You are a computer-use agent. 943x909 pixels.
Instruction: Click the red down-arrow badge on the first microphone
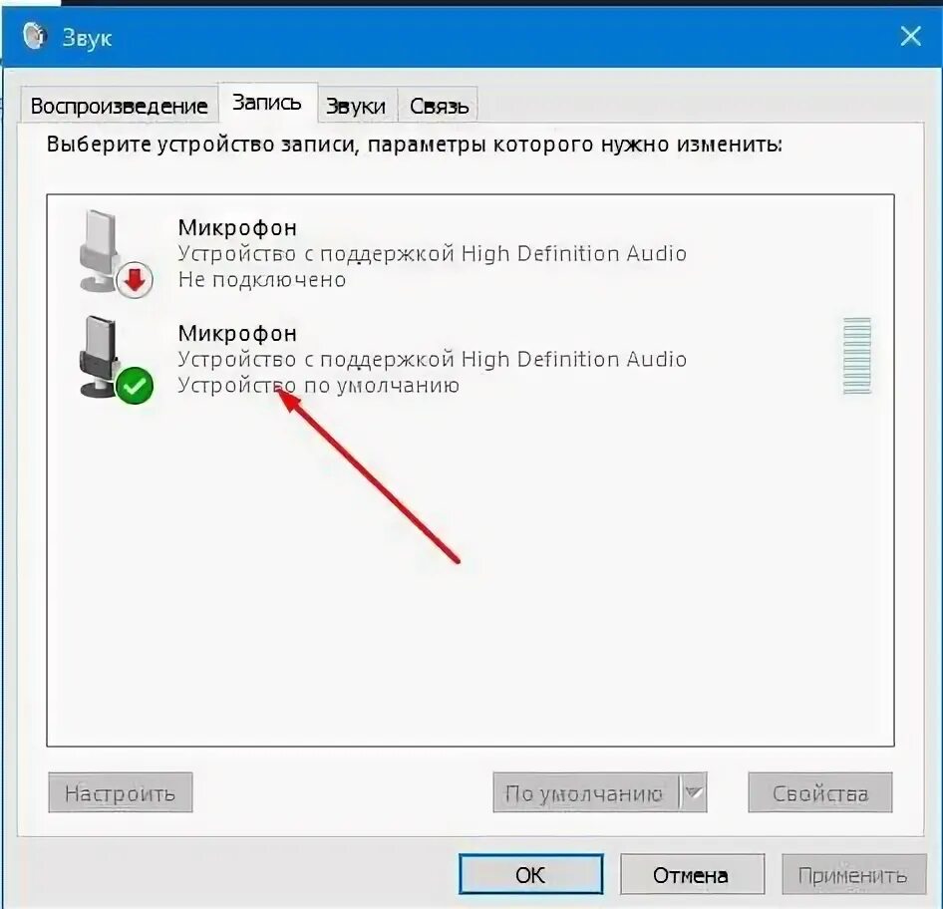pyautogui.click(x=135, y=280)
